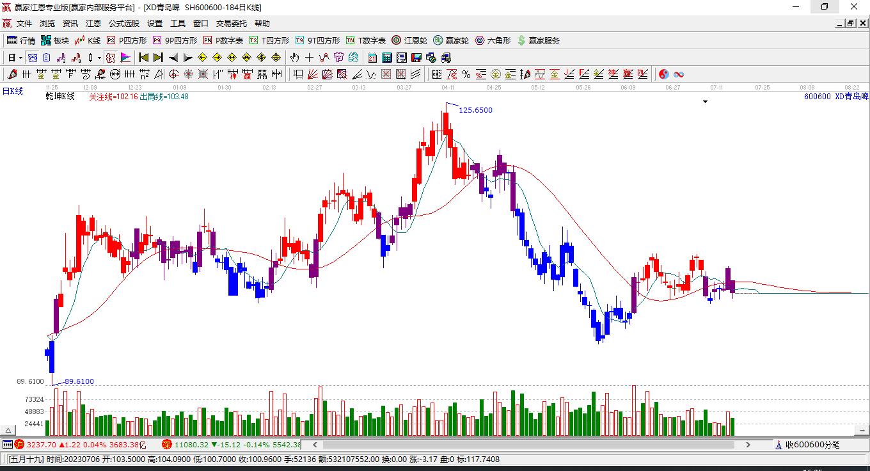Open the 交易委托 menu
This screenshot has height=471, width=870.
pos(232,24)
